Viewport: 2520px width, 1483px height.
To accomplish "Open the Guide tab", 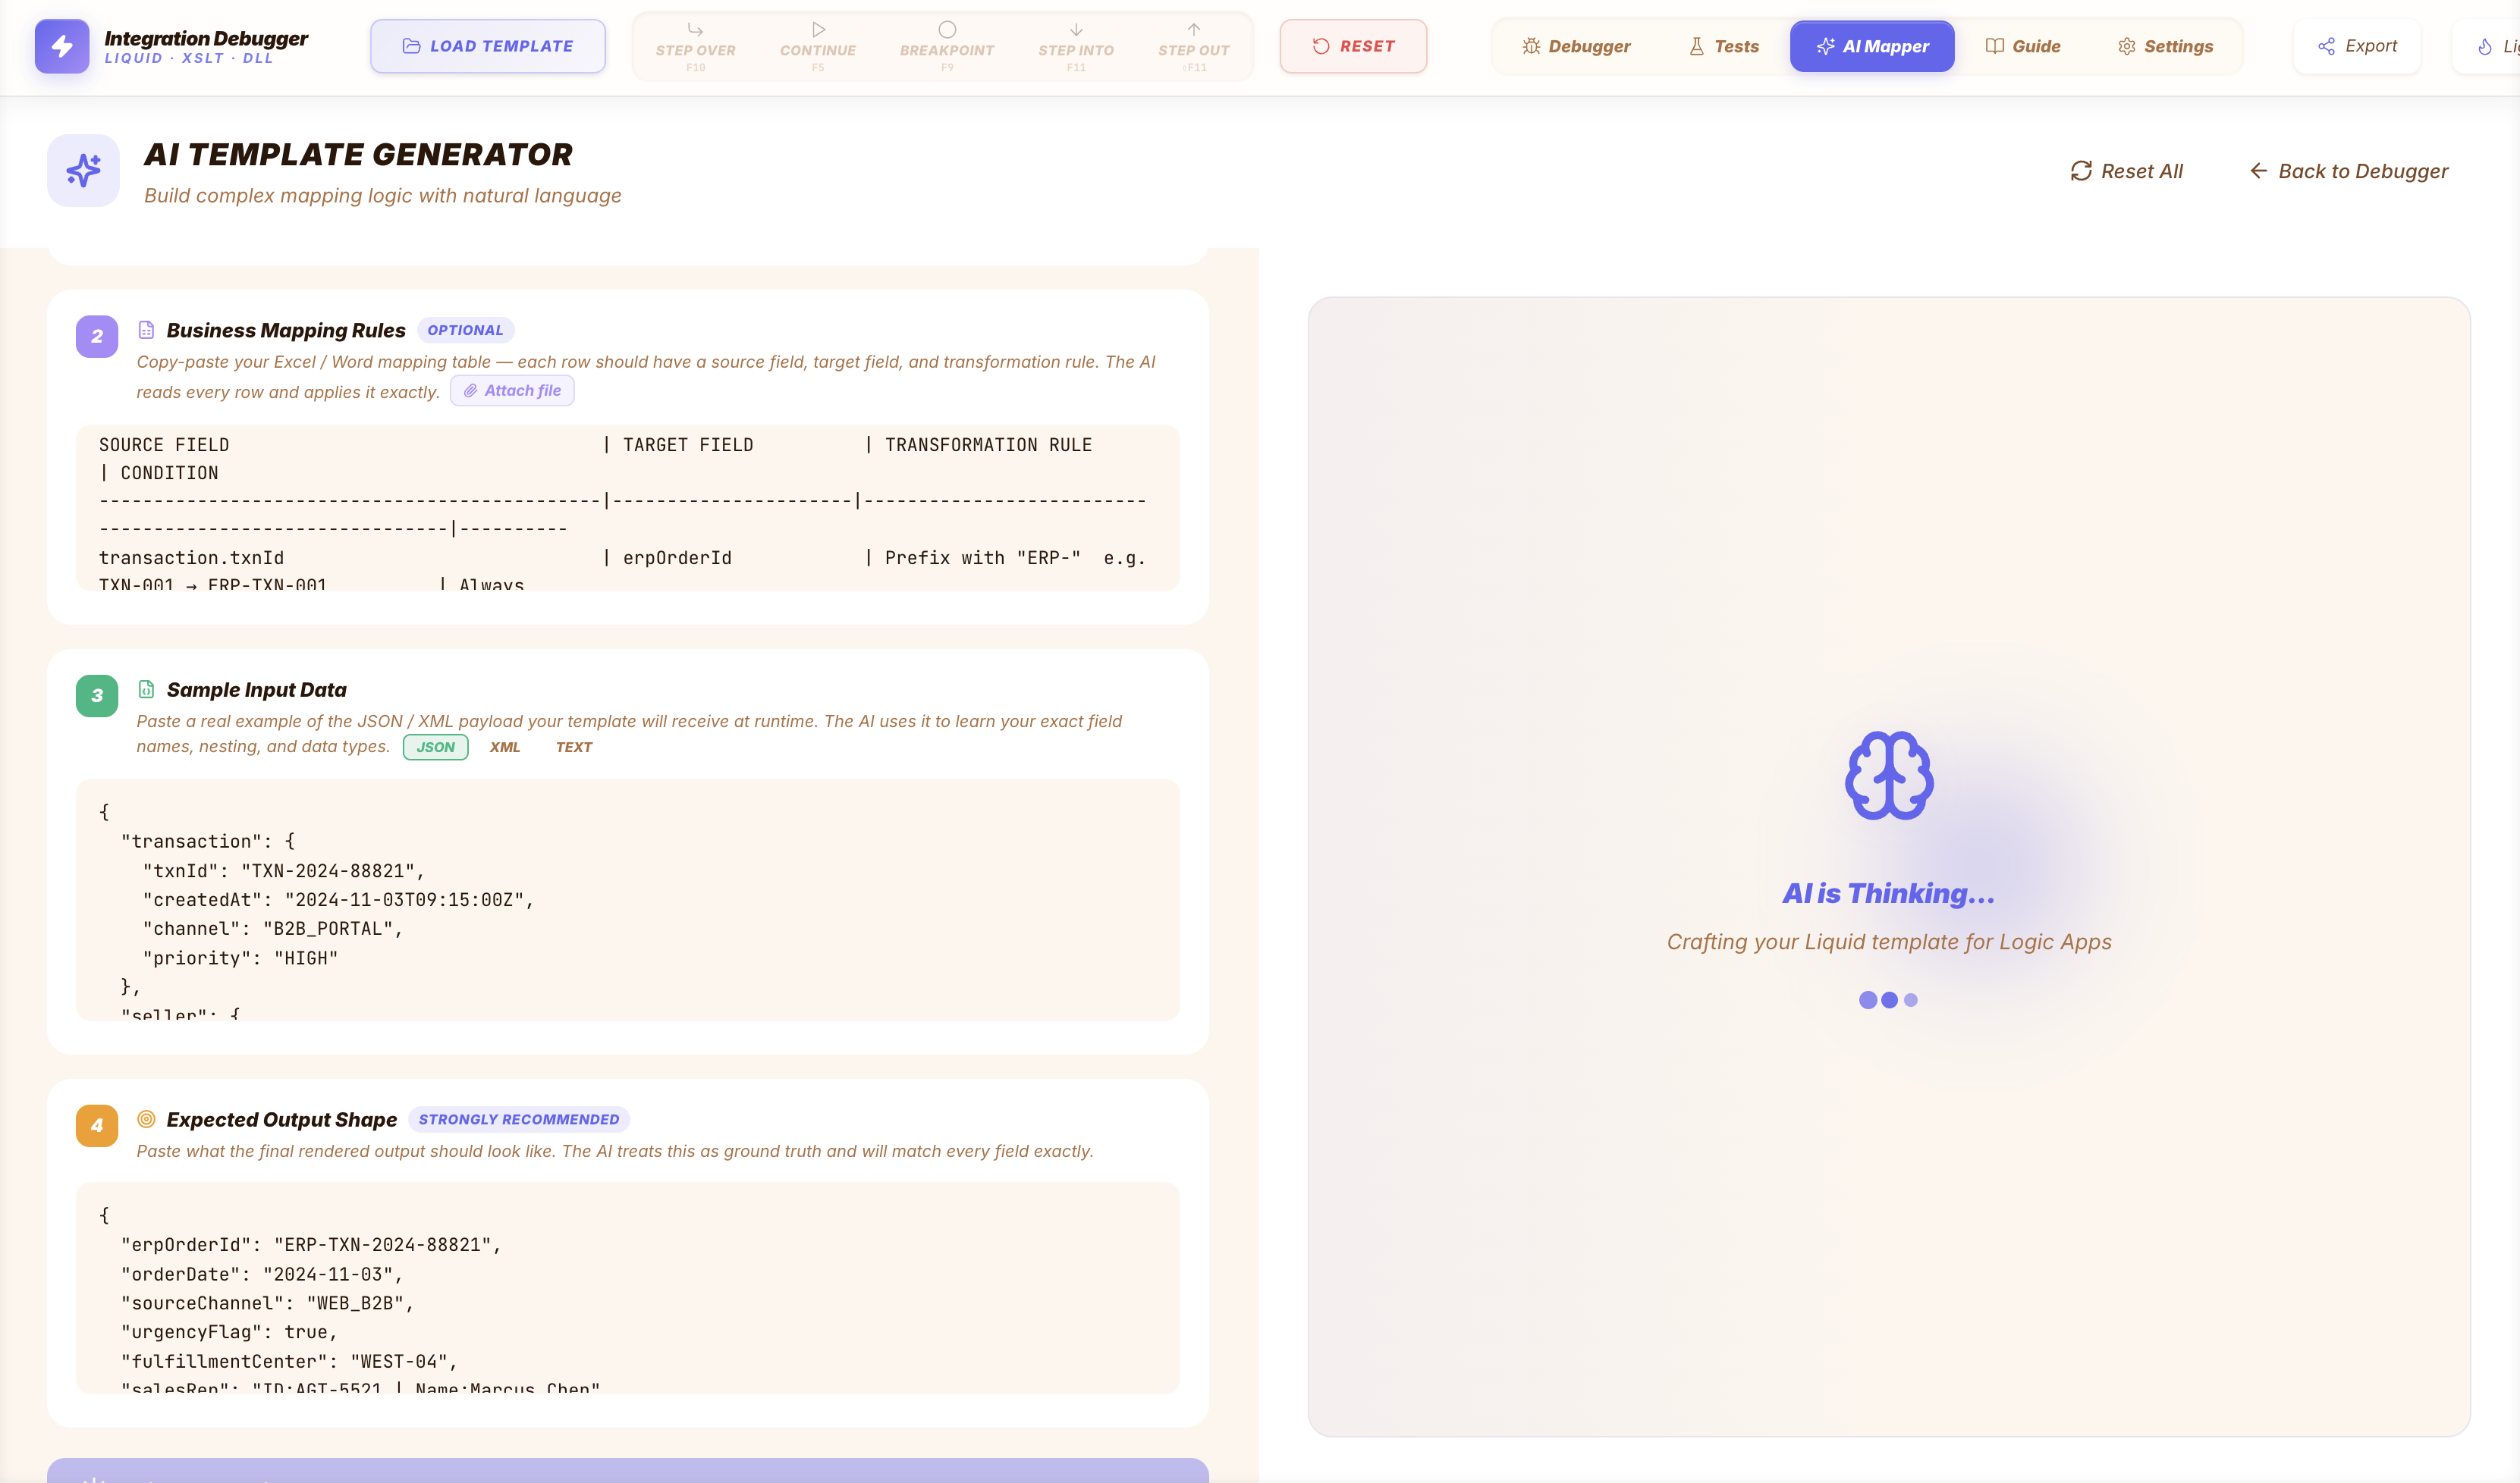I will [x=2022, y=46].
